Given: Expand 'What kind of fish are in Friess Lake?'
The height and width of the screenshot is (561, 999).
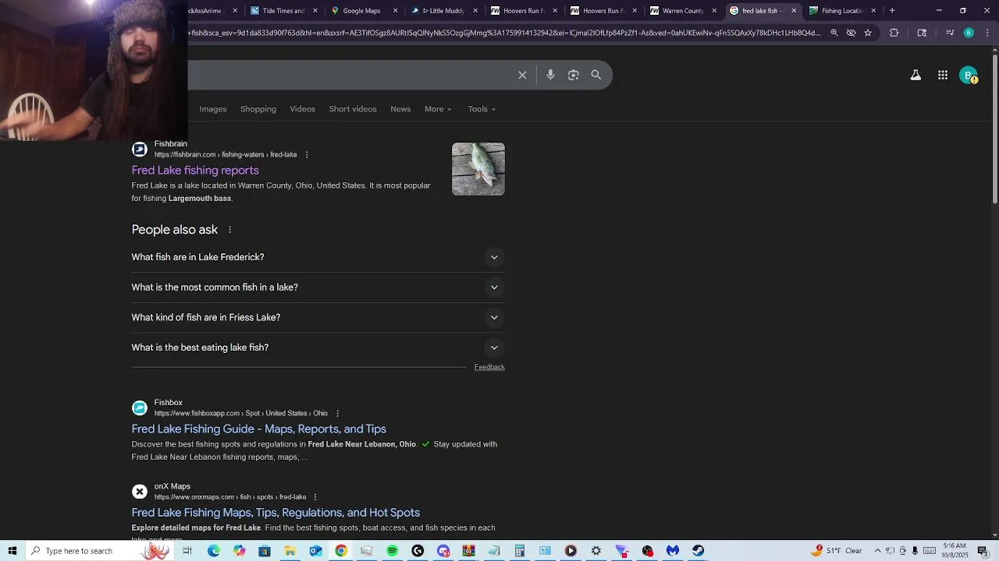Looking at the screenshot, I should pyautogui.click(x=318, y=318).
